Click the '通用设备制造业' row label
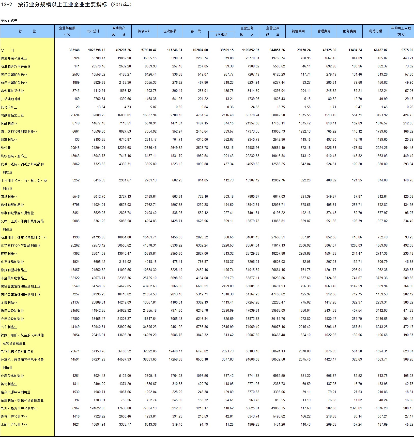414x445 pixels. point(12,311)
